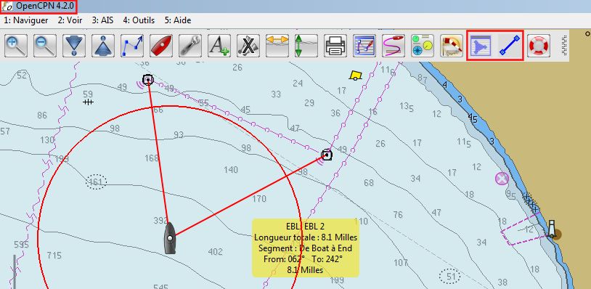Open the route and waypoint manager
The width and height of the screenshot is (591, 289).
(x=364, y=46)
